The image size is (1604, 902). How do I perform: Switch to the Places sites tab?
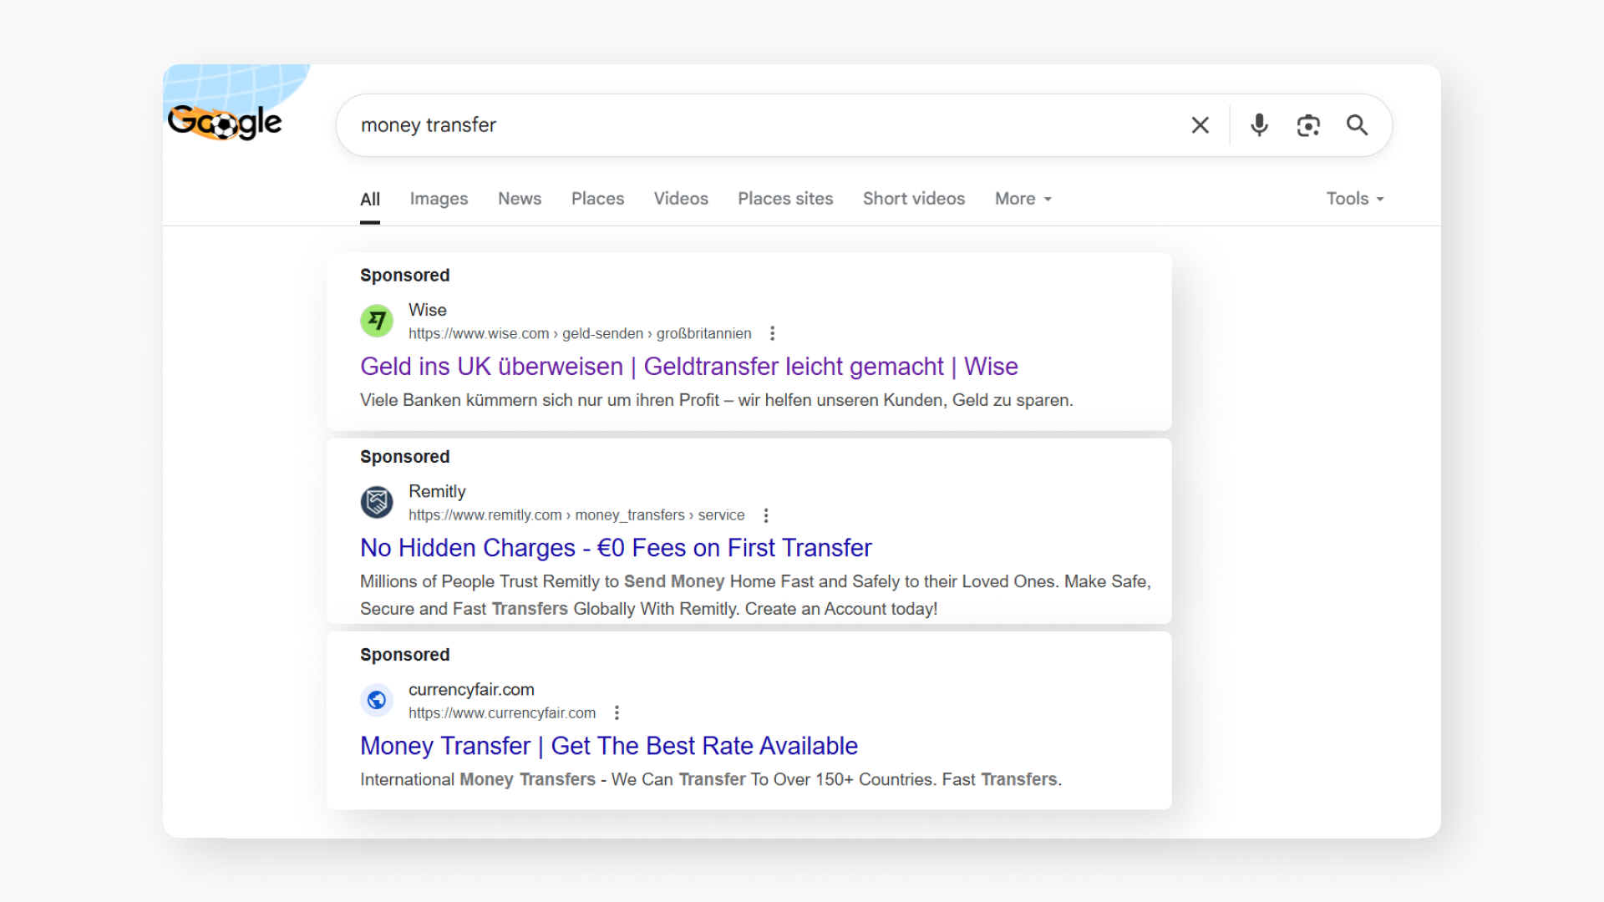point(785,199)
